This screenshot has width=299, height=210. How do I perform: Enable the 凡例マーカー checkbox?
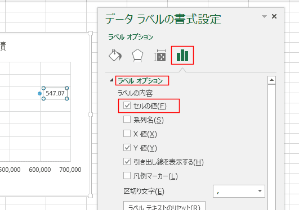[127, 176]
